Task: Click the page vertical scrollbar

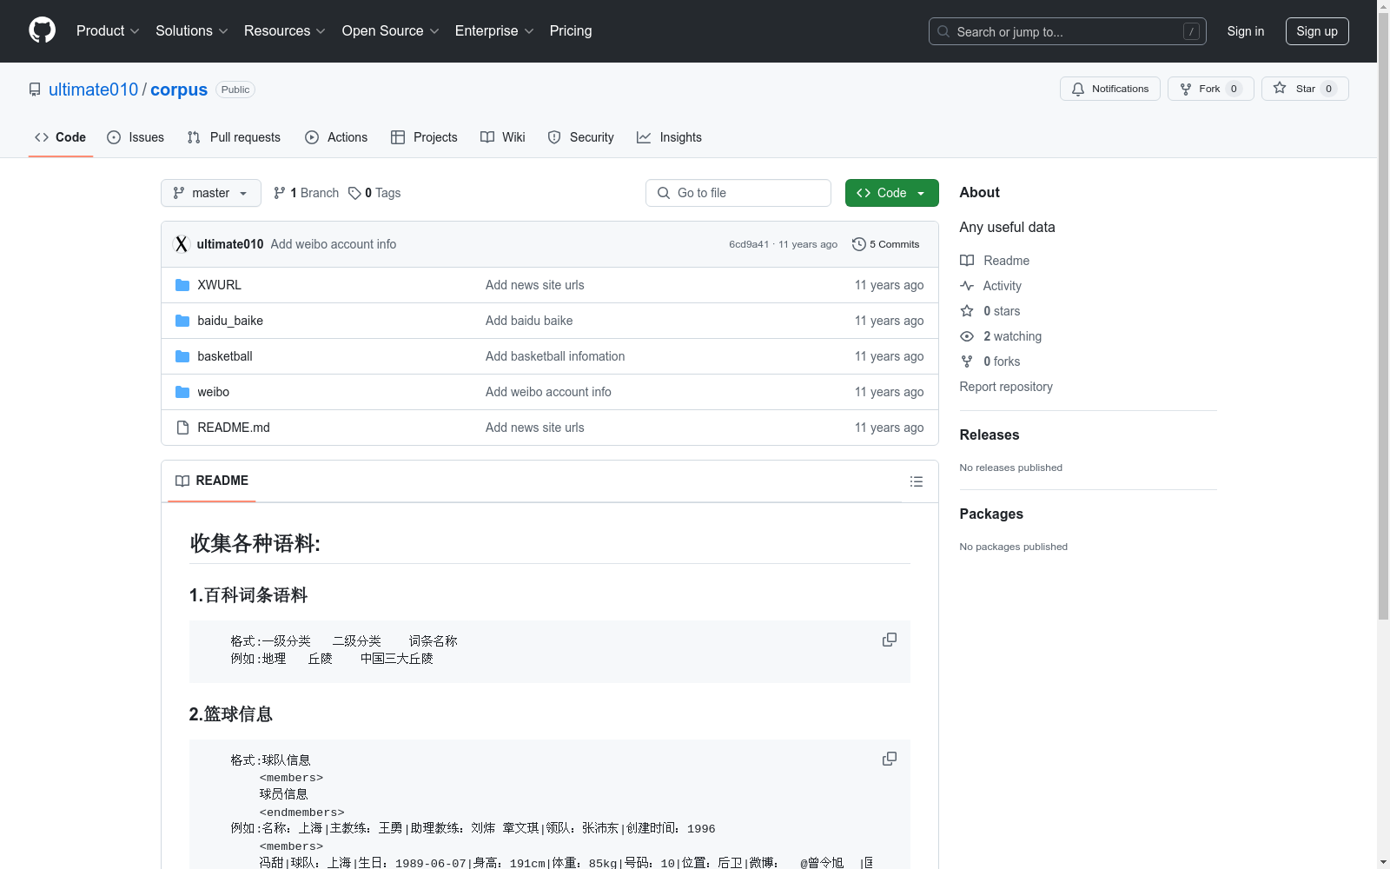Action: [1383, 316]
